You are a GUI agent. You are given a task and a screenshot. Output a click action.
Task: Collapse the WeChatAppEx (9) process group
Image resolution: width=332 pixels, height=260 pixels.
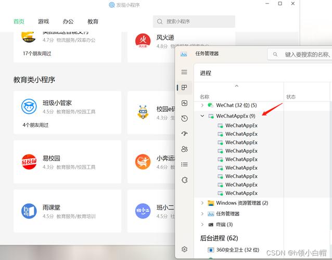pos(202,116)
